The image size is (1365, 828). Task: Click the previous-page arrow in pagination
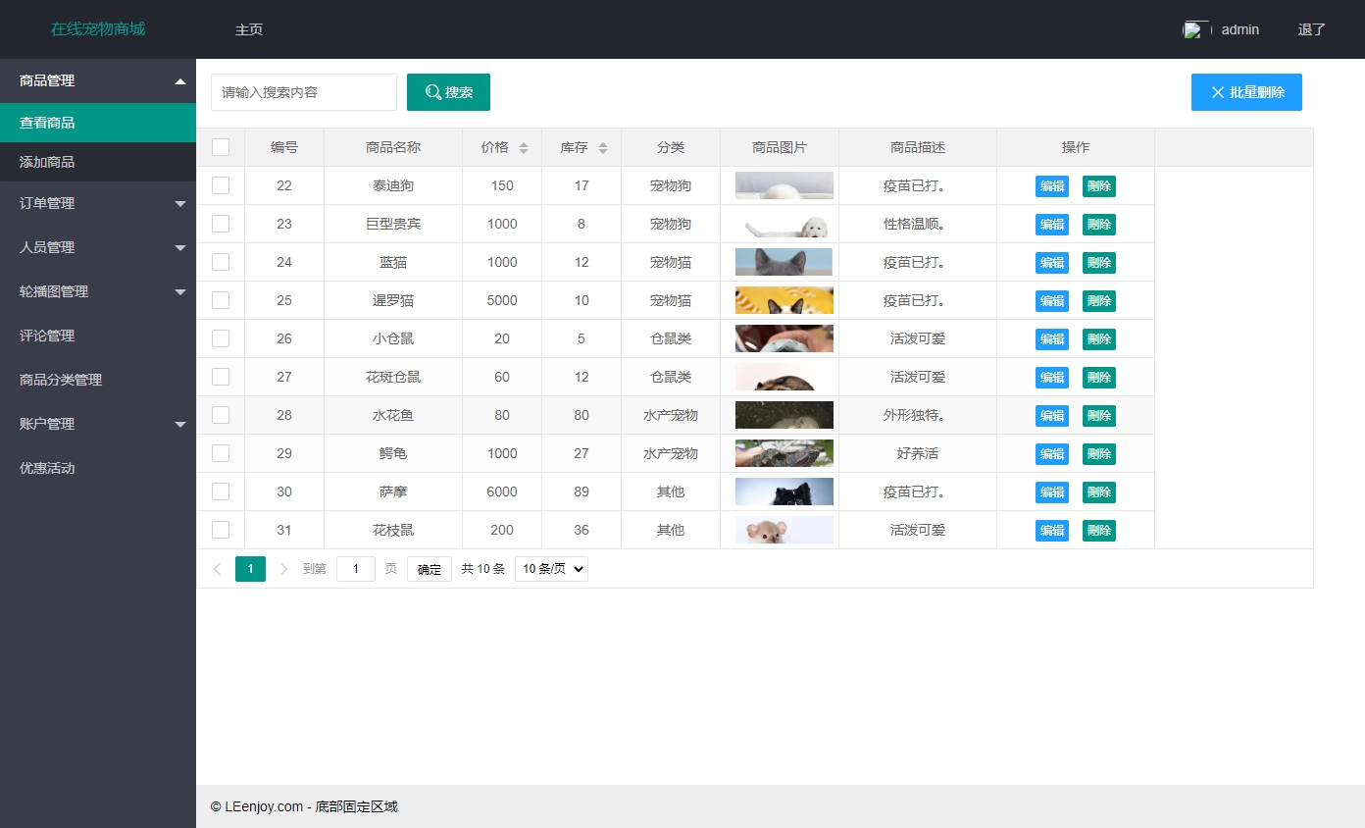(x=217, y=569)
